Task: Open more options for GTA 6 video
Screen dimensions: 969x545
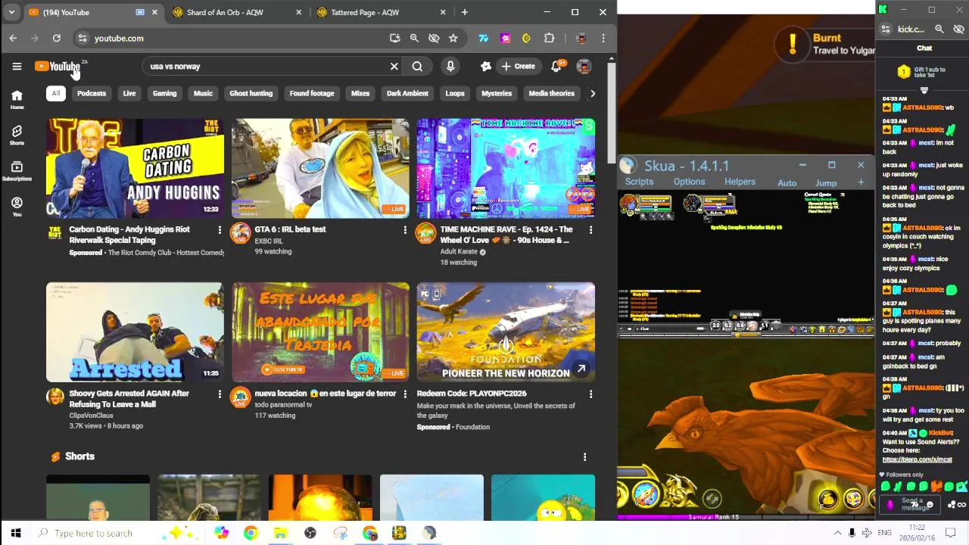Action: (405, 230)
